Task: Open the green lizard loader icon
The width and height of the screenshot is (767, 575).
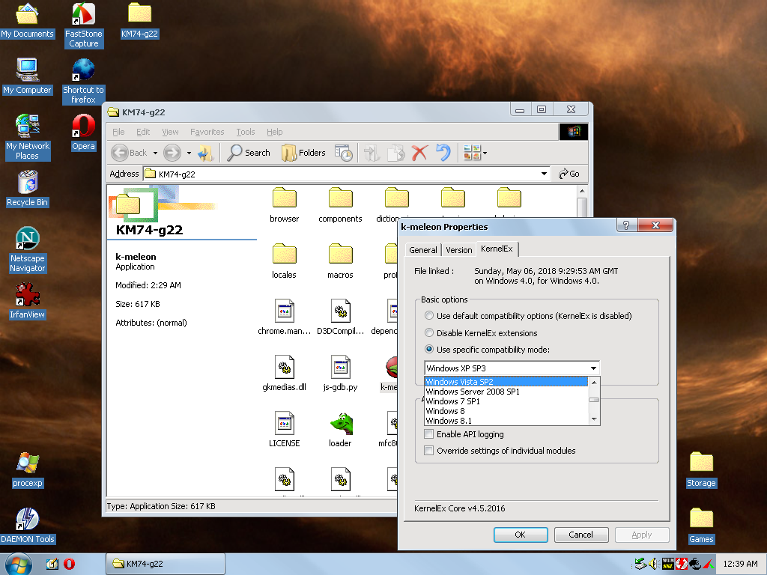Action: point(340,425)
